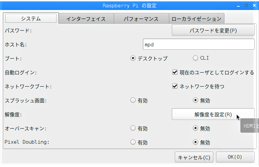Click the キャンセル(C) button
Image resolution: width=259 pixels, height=167 pixels.
[x=194, y=157]
